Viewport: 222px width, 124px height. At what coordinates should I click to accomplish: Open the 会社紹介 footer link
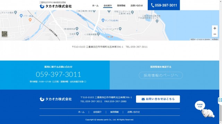pyautogui.click(x=97, y=112)
